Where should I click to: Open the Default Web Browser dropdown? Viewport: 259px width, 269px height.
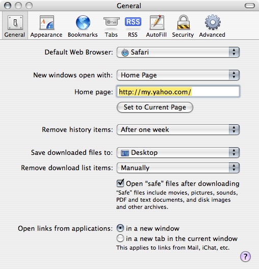pos(178,52)
